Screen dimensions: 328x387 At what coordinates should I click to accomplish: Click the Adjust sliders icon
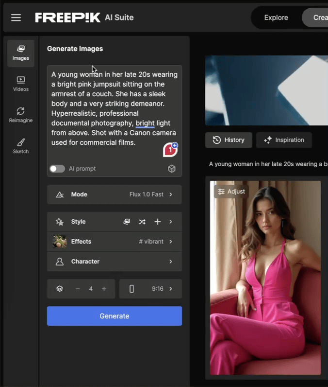tap(221, 192)
